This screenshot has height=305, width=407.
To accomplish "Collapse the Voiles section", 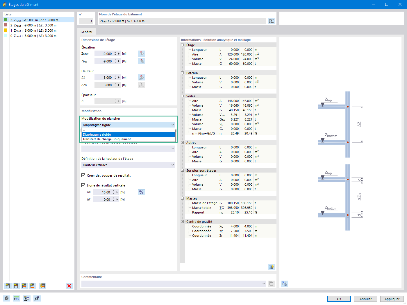I will 183,96.
